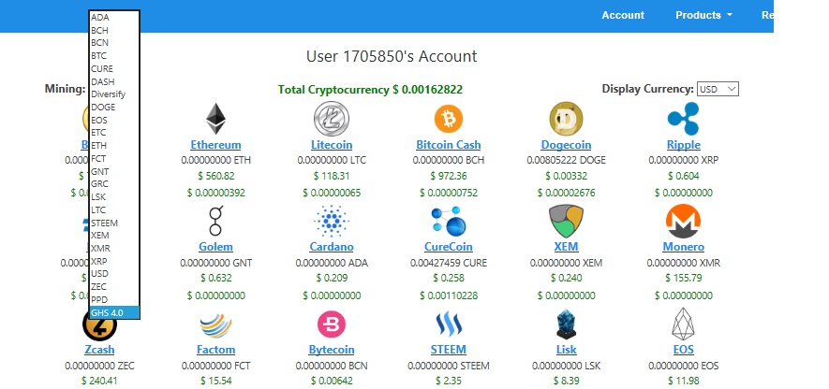Open the Dogecoin link
The width and height of the screenshot is (829, 389).
point(566,145)
